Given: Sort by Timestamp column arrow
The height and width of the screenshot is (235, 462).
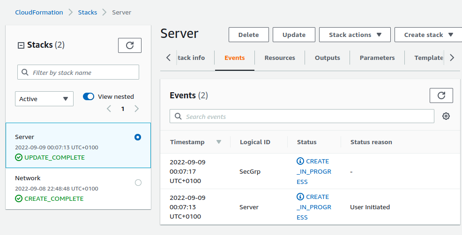Looking at the screenshot, I should pos(219,142).
